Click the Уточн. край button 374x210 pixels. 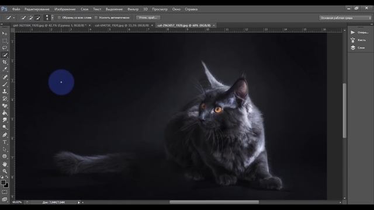pyautogui.click(x=148, y=17)
